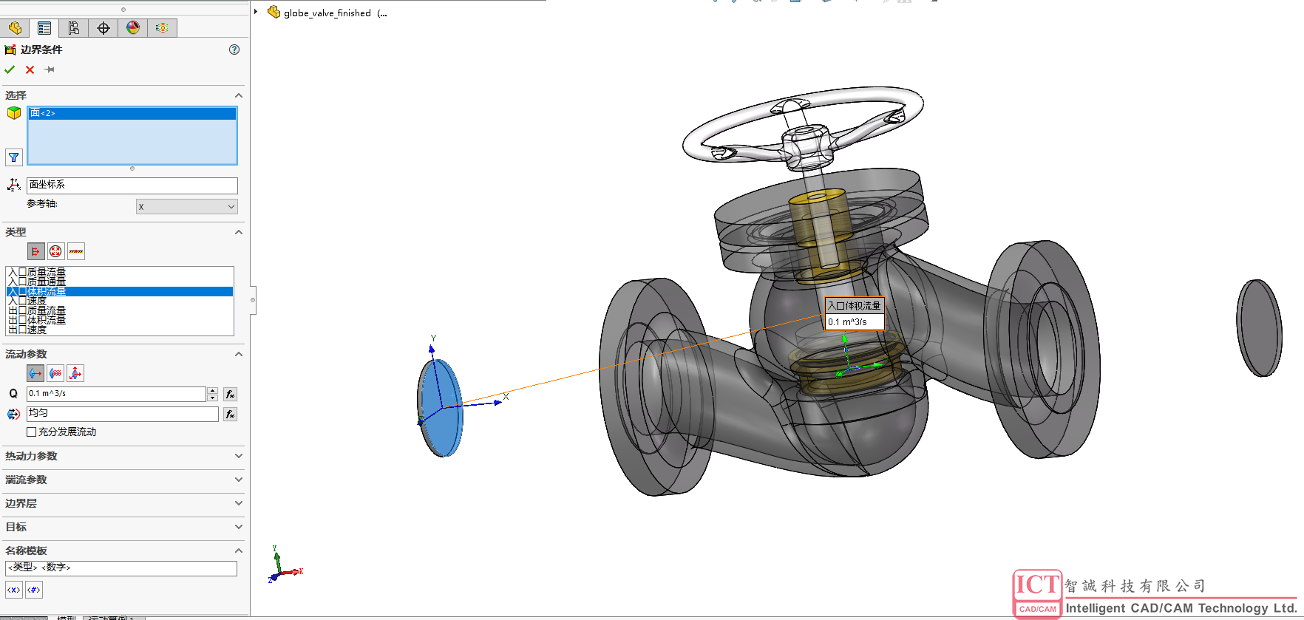The height and width of the screenshot is (620, 1304).
Task: Cancel boundary condition with red X
Action: point(30,69)
